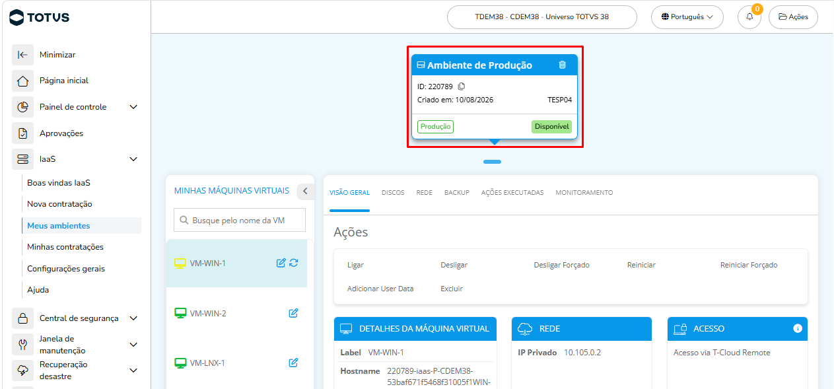Open the Português language dropdown
The image size is (834, 389).
(x=687, y=17)
